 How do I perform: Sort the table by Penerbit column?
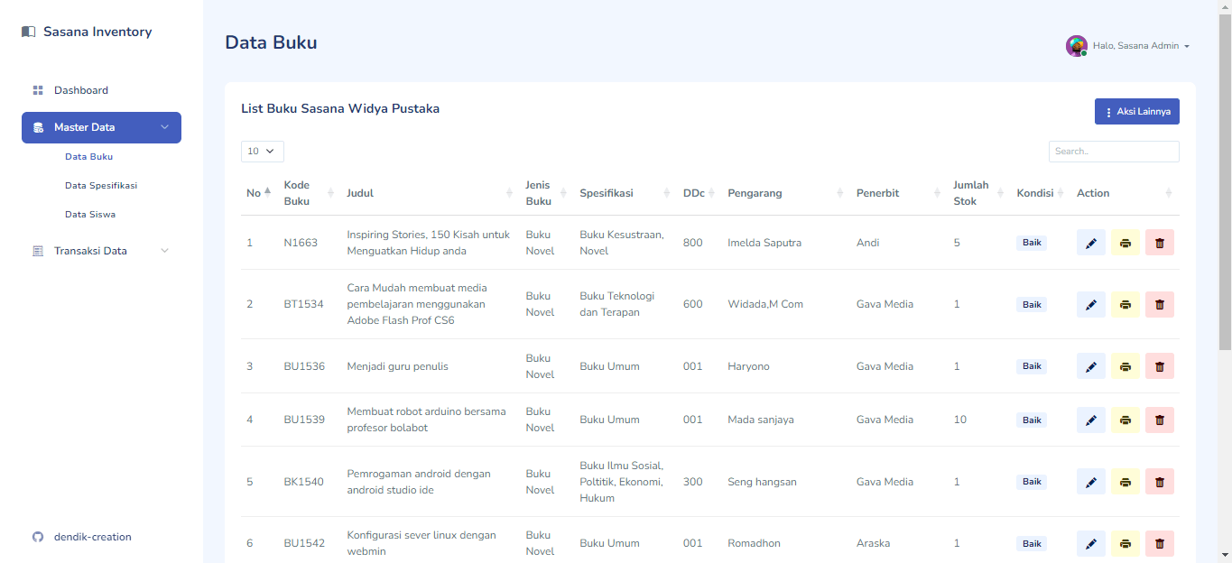click(899, 193)
